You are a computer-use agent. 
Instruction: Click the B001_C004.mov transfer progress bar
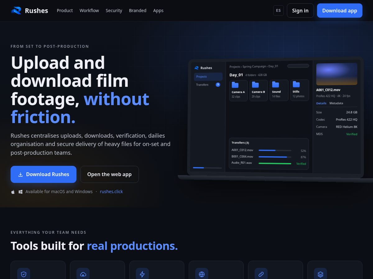click(275, 157)
